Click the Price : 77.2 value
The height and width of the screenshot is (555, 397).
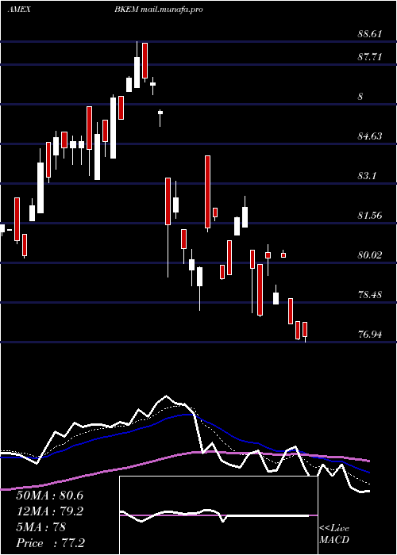coord(50,543)
